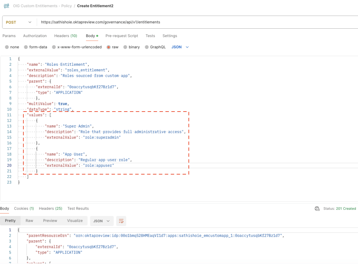358x264 pixels.
Task: Select the Visualize response view
Action: (x=75, y=221)
